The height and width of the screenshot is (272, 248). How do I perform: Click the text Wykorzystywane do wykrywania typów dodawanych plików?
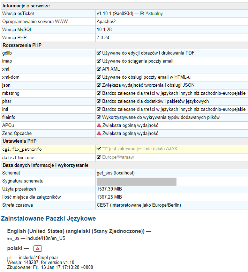pyautogui.click(x=161, y=117)
